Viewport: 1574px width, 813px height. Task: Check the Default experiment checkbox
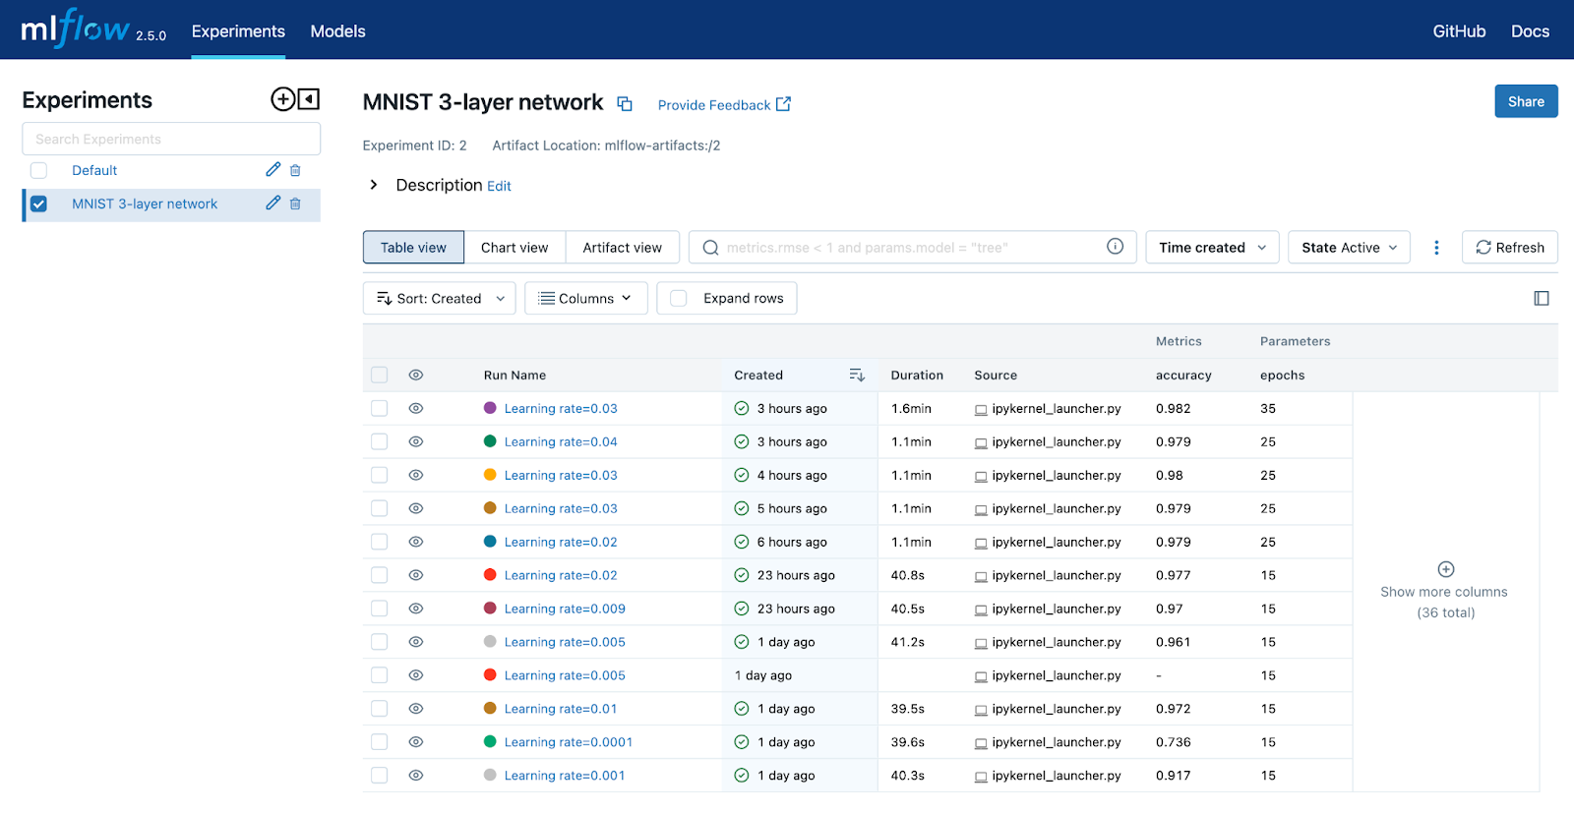pyautogui.click(x=39, y=171)
